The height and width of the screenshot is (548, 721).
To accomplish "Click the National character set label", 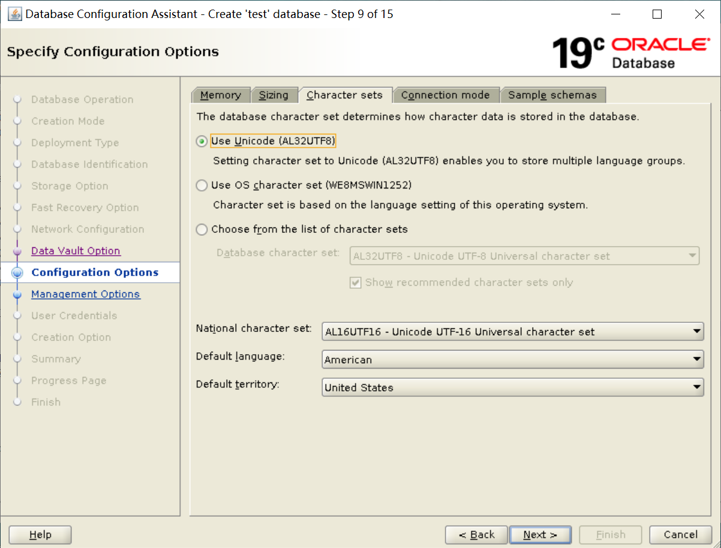I will click(x=254, y=328).
